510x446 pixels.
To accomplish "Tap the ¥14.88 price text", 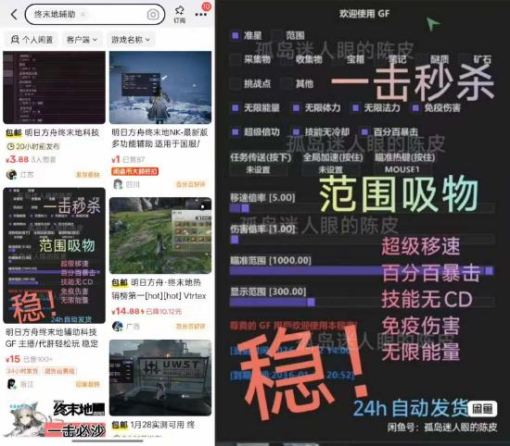I will coord(126,311).
